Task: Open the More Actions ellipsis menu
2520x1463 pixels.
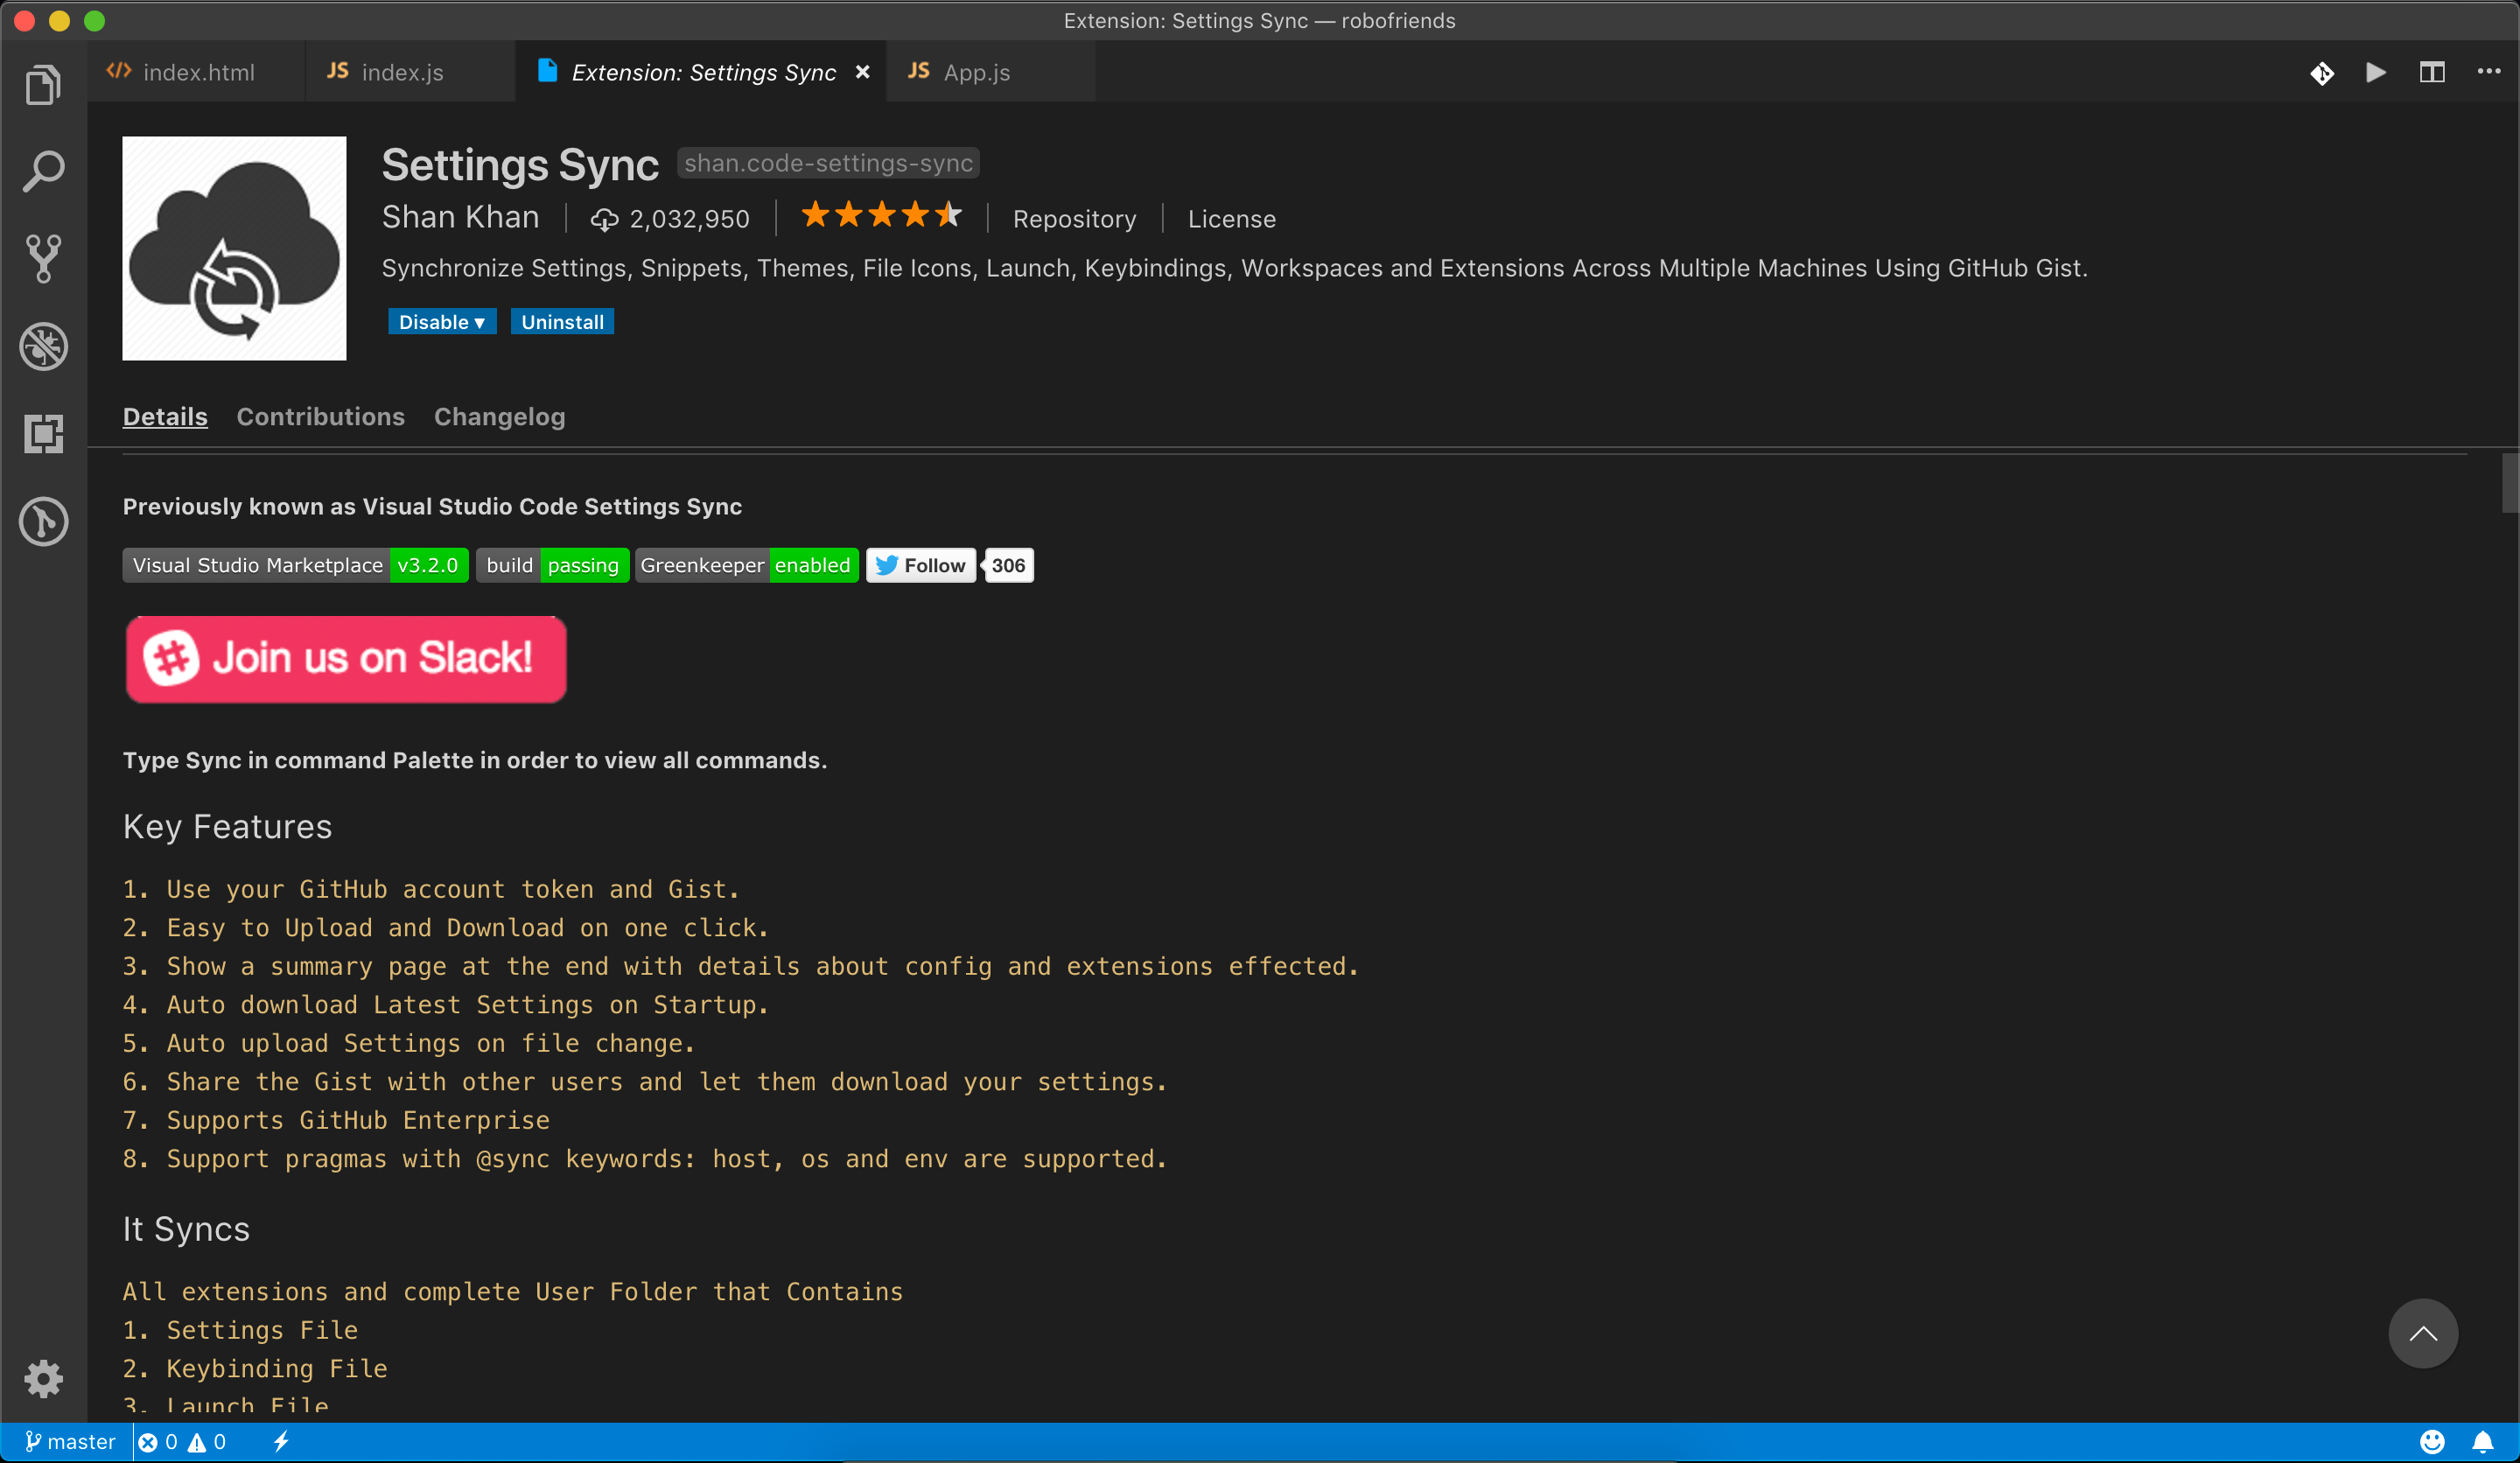Action: pos(2489,71)
